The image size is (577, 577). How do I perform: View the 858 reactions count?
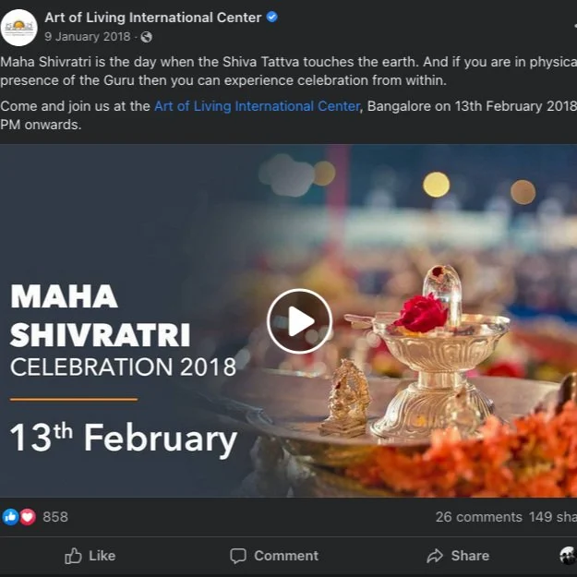tap(55, 517)
